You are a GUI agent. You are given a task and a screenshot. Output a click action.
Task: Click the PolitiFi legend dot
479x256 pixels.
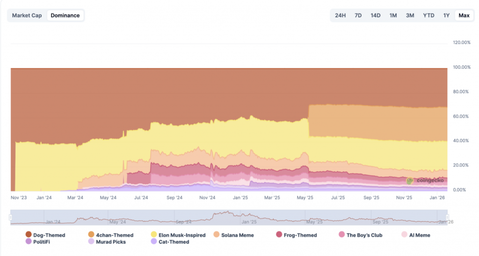point(29,242)
